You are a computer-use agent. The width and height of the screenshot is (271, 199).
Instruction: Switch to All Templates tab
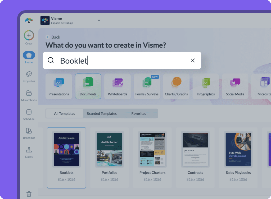pyautogui.click(x=65, y=114)
